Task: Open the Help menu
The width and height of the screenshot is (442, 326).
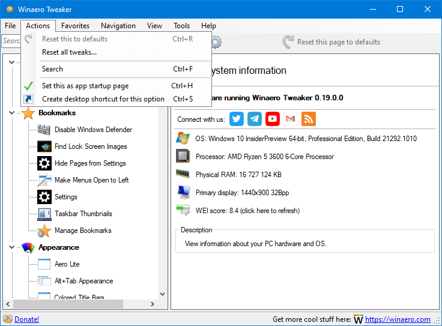Action: pos(208,26)
